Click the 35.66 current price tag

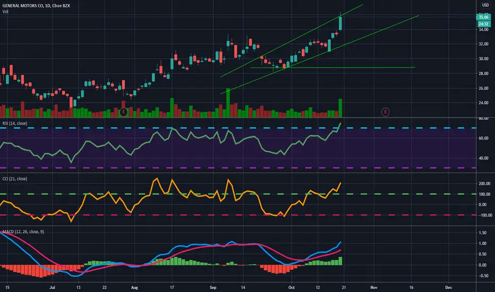483,17
